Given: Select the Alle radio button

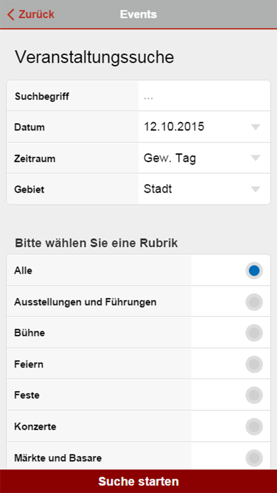Looking at the screenshot, I should [254, 270].
